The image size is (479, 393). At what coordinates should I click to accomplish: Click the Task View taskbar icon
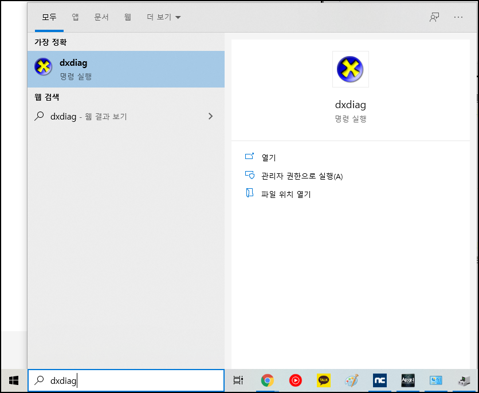[238, 380]
